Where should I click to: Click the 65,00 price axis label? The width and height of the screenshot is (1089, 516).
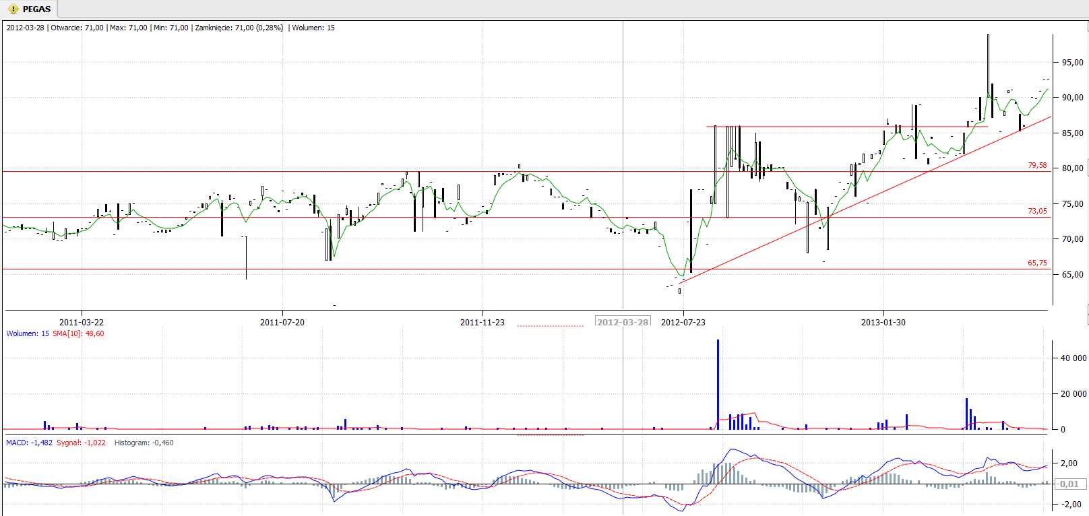point(1073,275)
